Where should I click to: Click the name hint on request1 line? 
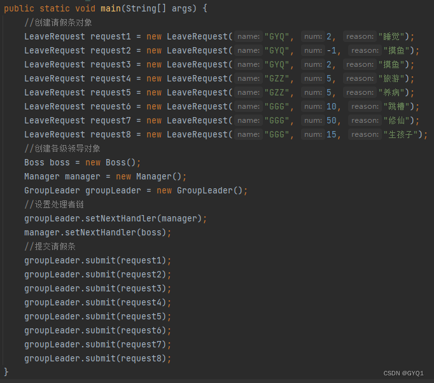point(248,36)
